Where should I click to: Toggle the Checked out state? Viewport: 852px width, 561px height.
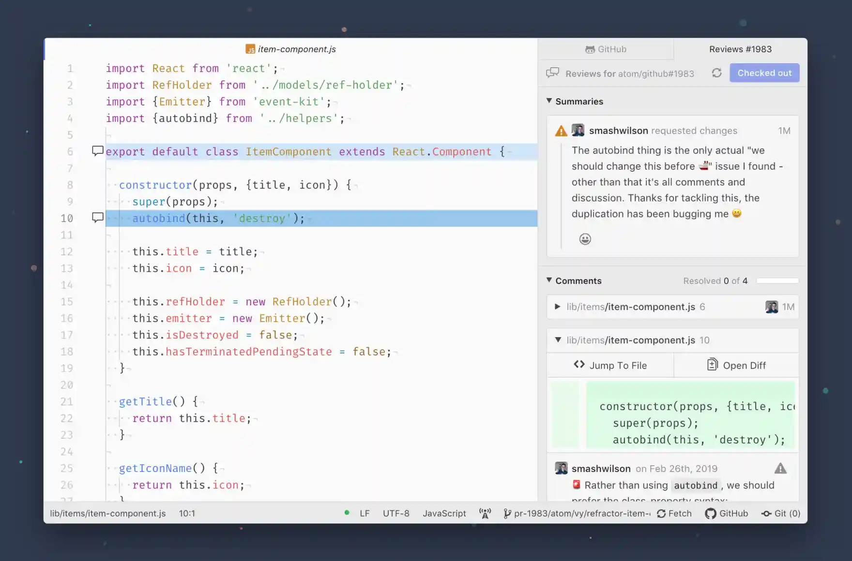(764, 73)
